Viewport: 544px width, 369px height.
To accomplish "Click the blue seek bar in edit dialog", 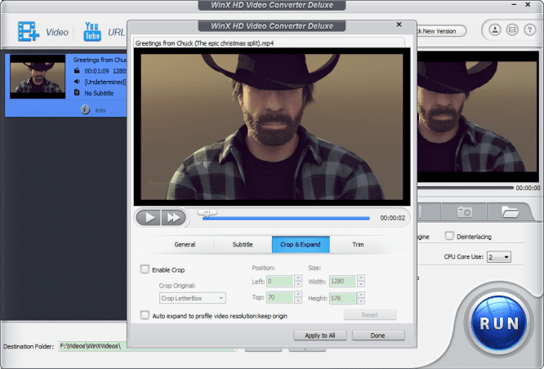I will (286, 219).
